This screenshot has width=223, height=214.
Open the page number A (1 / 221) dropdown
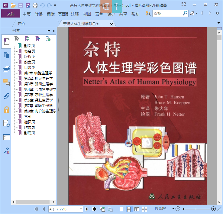(x=81, y=209)
